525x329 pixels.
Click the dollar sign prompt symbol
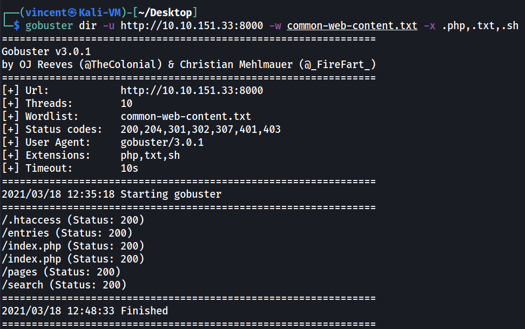pyautogui.click(x=17, y=25)
